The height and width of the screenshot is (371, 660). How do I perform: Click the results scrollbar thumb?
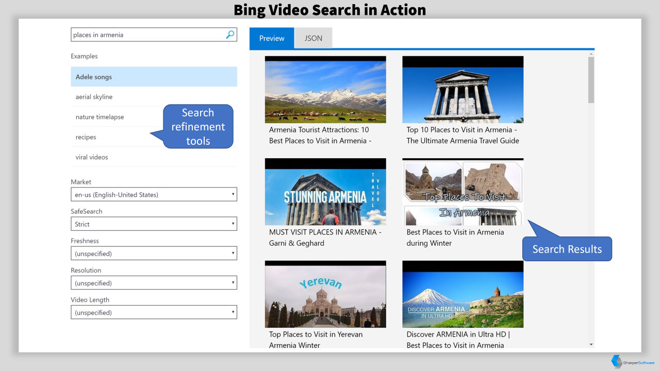click(x=591, y=80)
